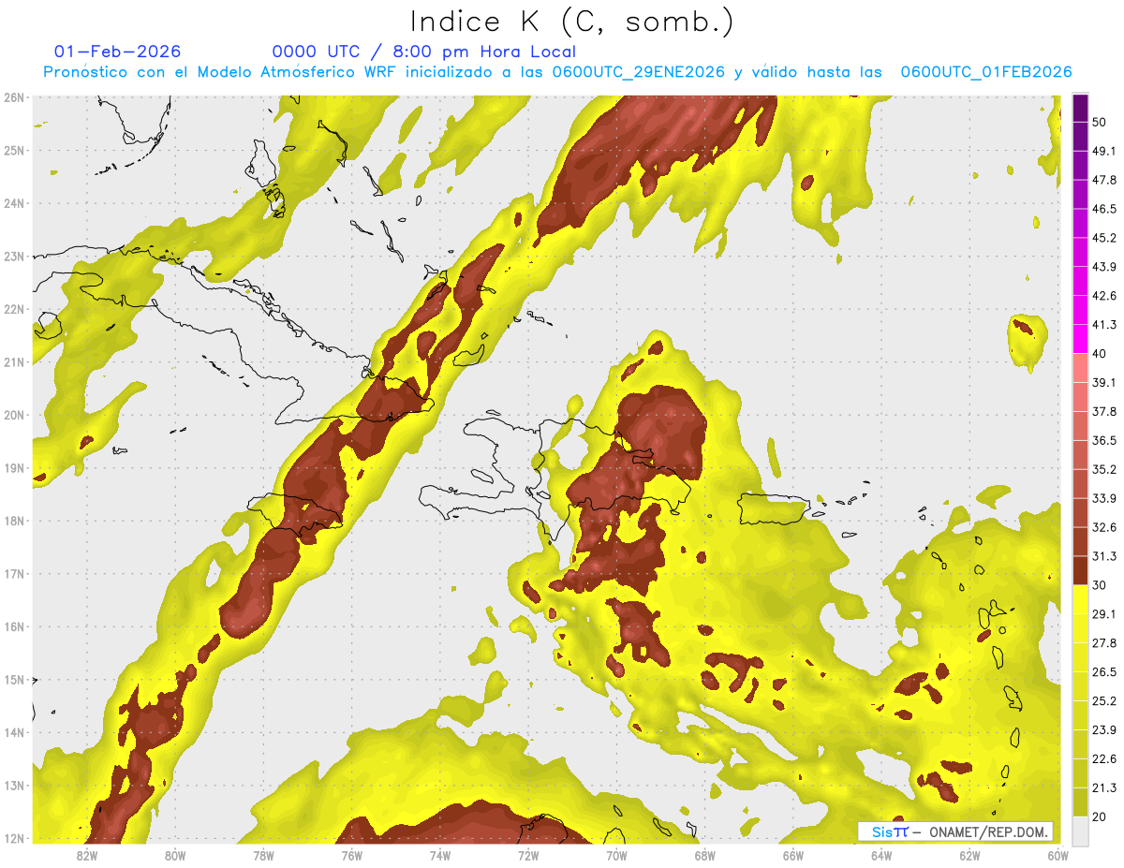Click the '62W' longitude label
The image size is (1124, 868).
pos(970,856)
